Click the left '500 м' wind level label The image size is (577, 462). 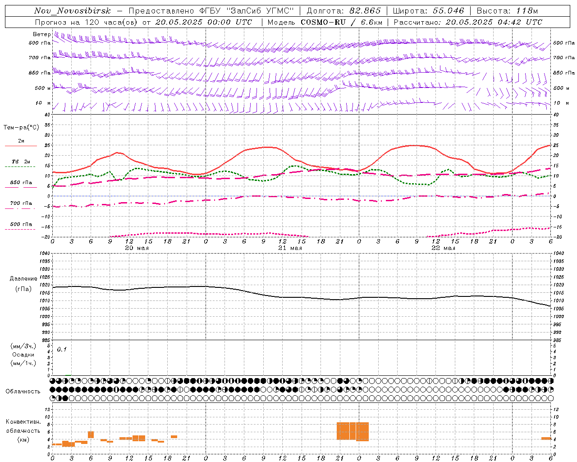pyautogui.click(x=42, y=88)
